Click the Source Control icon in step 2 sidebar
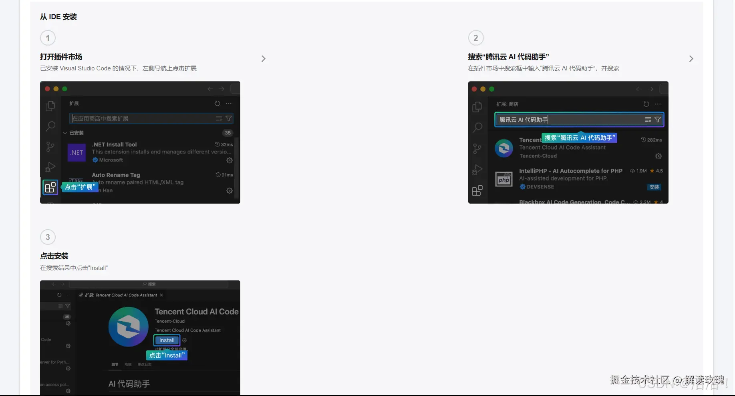 coord(477,149)
